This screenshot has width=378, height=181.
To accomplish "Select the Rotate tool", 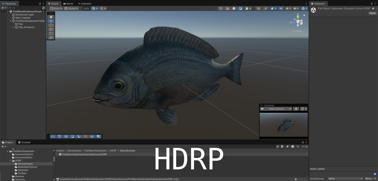I will 51,25.
